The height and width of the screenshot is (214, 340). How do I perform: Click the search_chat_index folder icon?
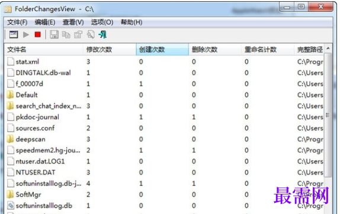[10, 106]
